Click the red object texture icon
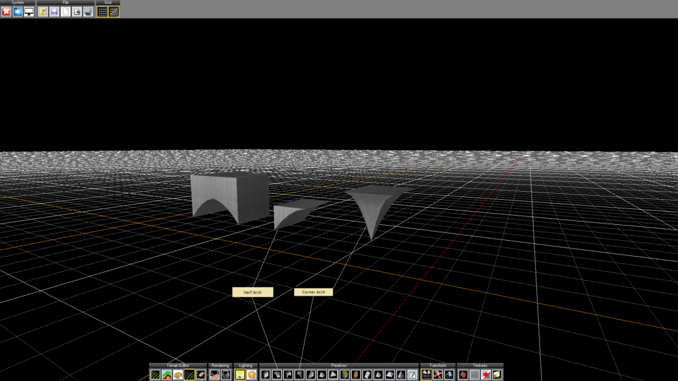The image size is (678, 381). click(463, 374)
